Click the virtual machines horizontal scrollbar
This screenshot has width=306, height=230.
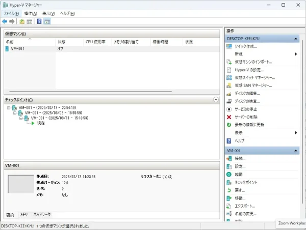91,91
